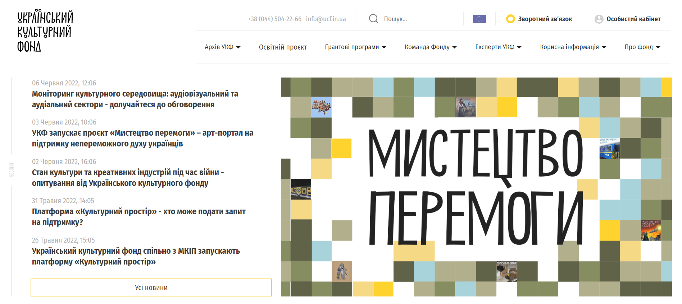The width and height of the screenshot is (682, 304).
Task: Type in the Пошук search field
Action: (421, 19)
